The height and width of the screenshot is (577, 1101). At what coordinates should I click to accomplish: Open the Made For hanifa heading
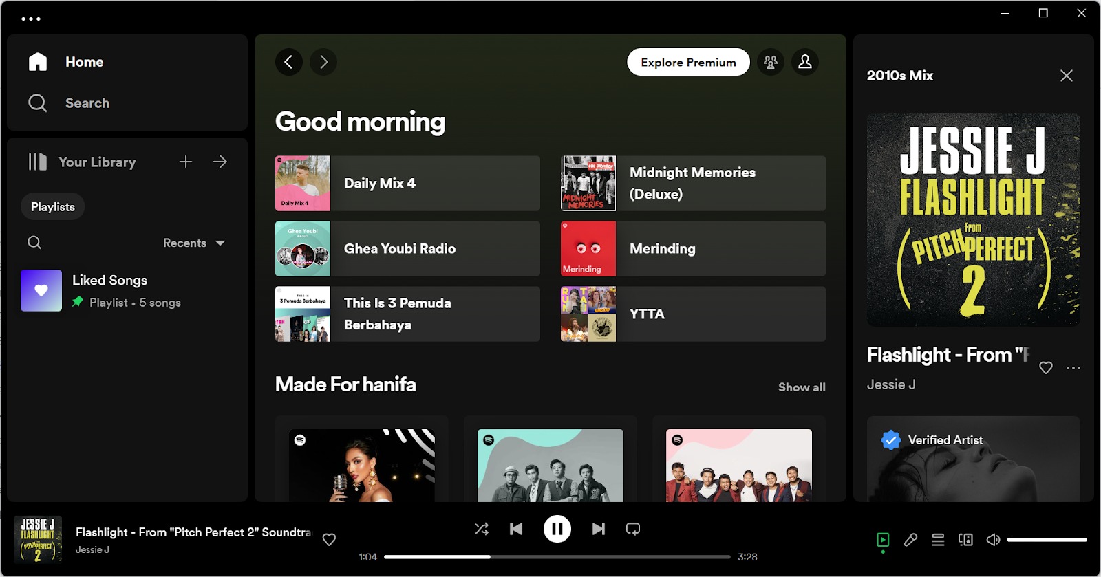[x=345, y=384]
